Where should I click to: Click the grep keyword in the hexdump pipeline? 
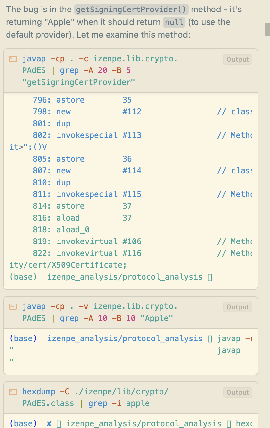click(97, 403)
